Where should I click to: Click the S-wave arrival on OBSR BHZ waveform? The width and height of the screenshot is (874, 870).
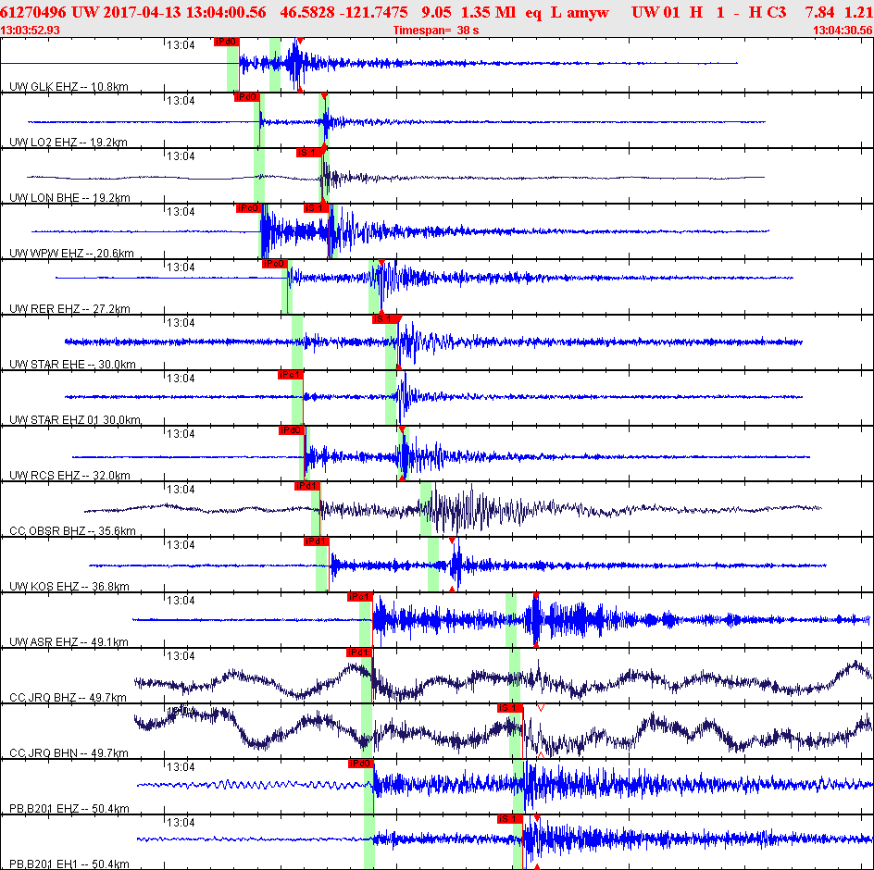click(436, 508)
